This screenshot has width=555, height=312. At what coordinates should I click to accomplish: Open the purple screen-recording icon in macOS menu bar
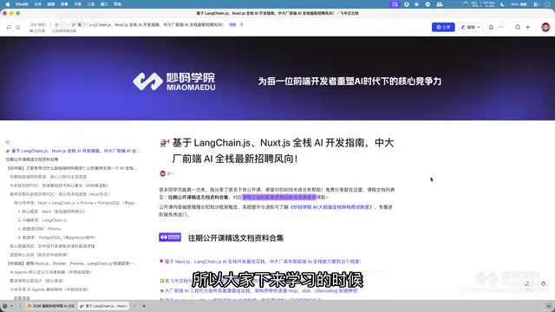[x=395, y=4]
